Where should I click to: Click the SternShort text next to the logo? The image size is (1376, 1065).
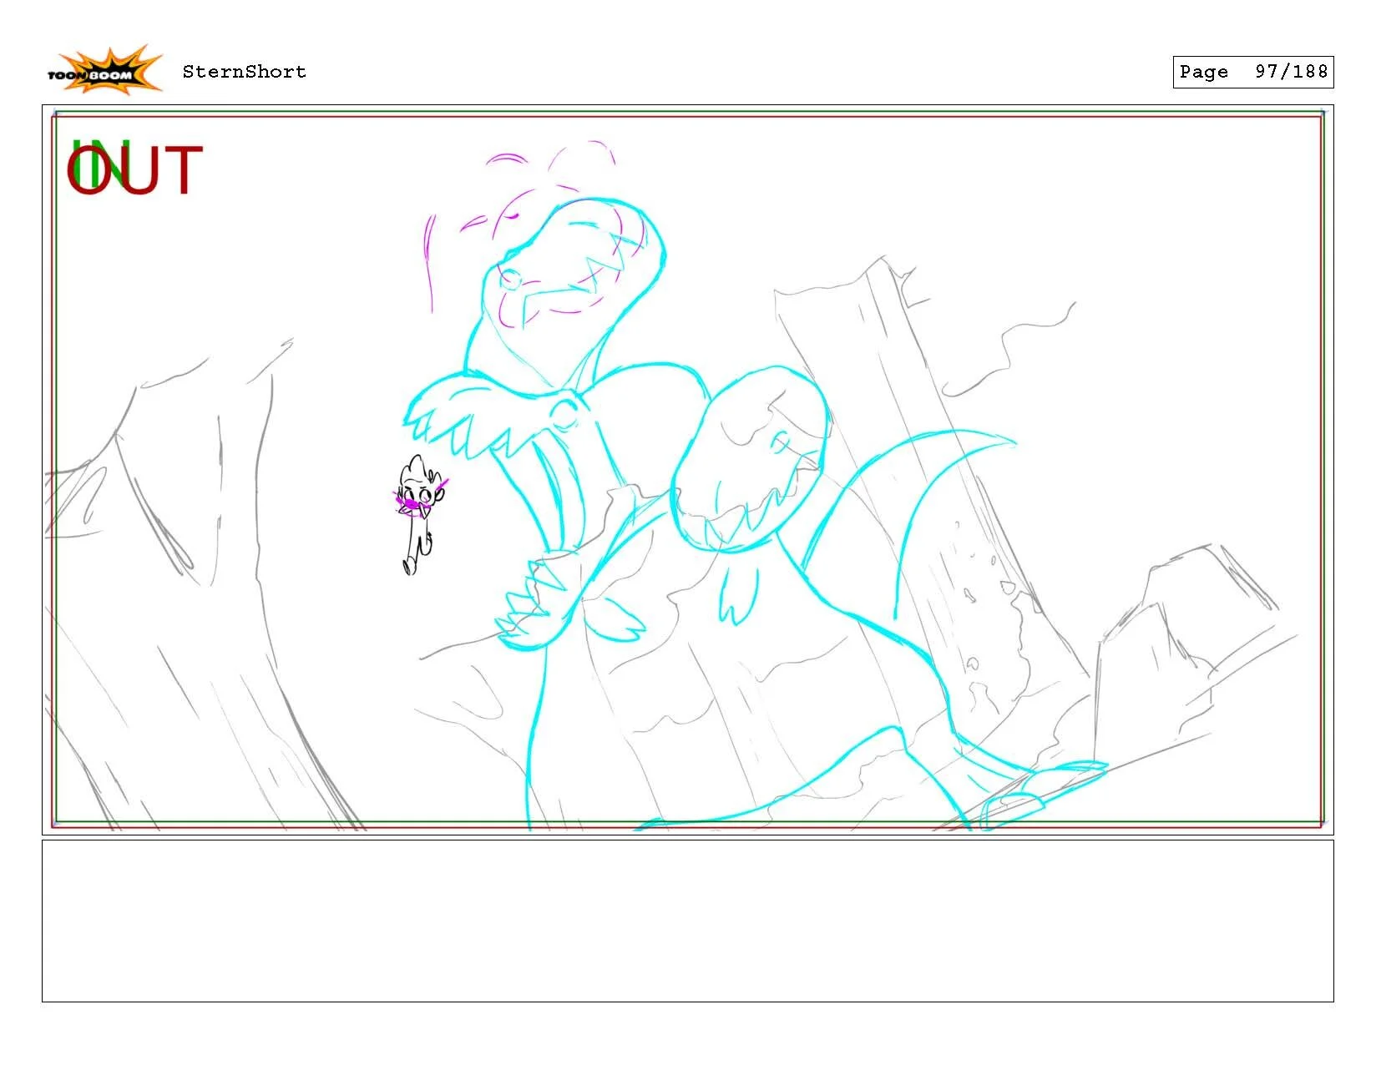(242, 72)
